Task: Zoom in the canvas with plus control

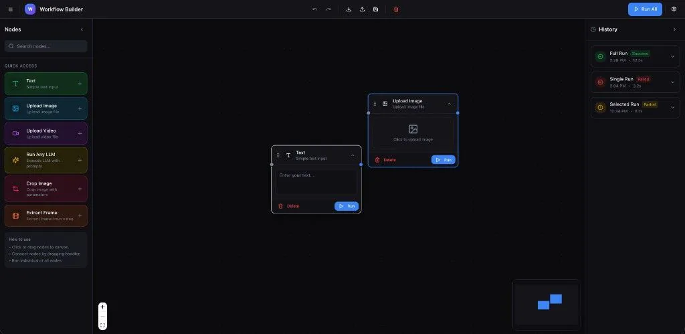Action: (x=102, y=307)
